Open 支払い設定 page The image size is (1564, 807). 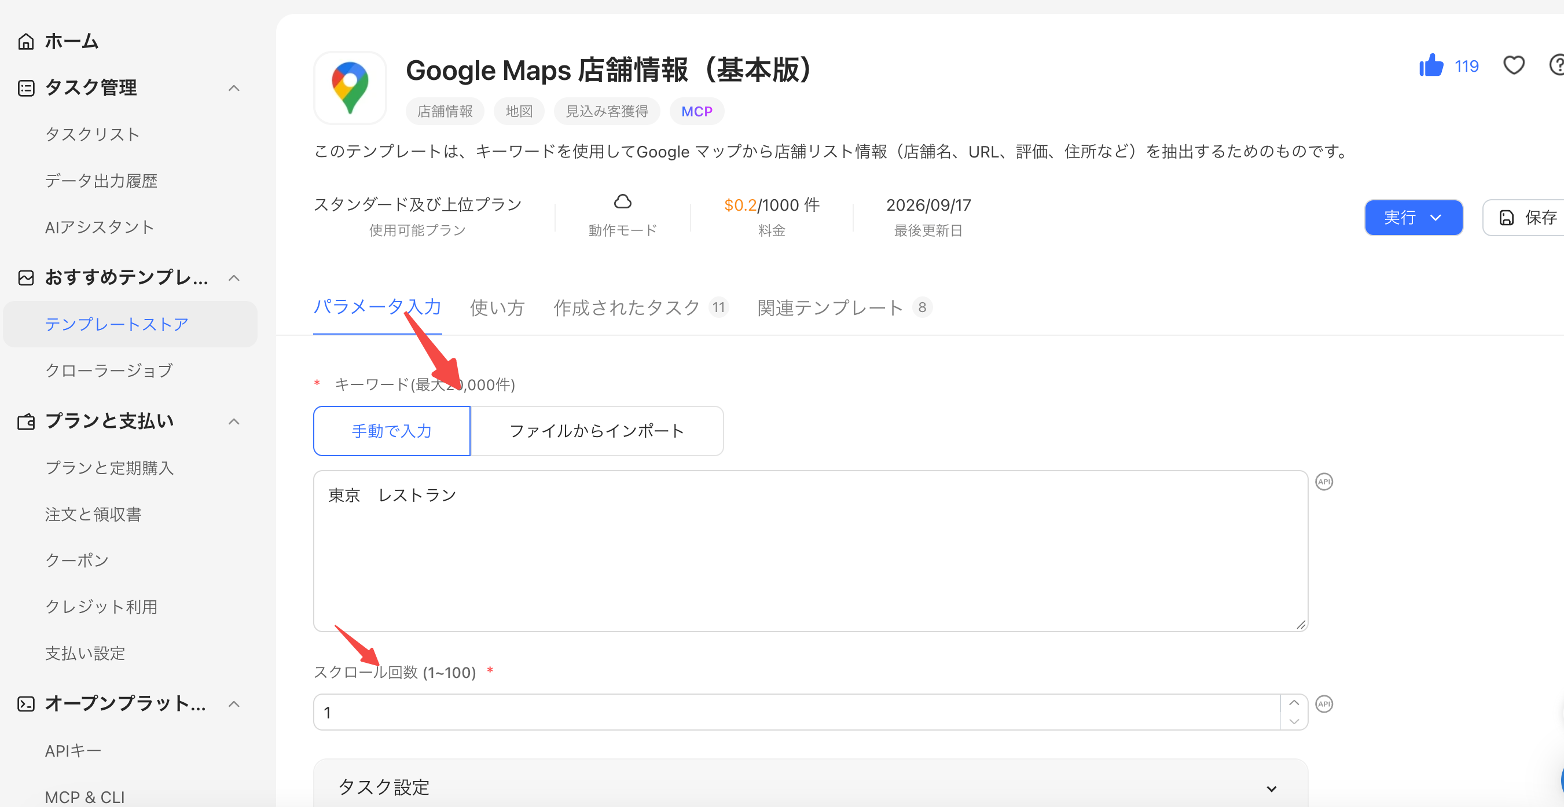[x=85, y=654]
